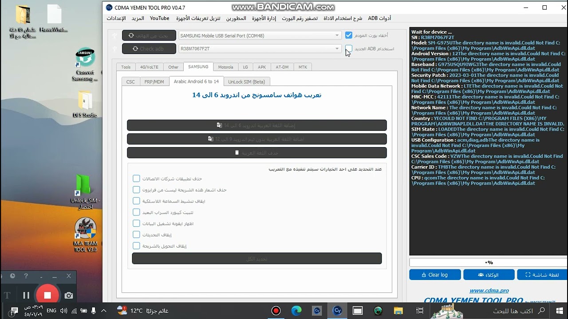Open the Windows Start menu
This screenshot has height=319, width=568.
(x=559, y=311)
